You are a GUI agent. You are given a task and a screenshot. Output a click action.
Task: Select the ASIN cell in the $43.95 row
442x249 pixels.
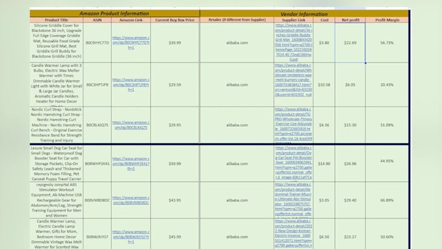(97, 200)
